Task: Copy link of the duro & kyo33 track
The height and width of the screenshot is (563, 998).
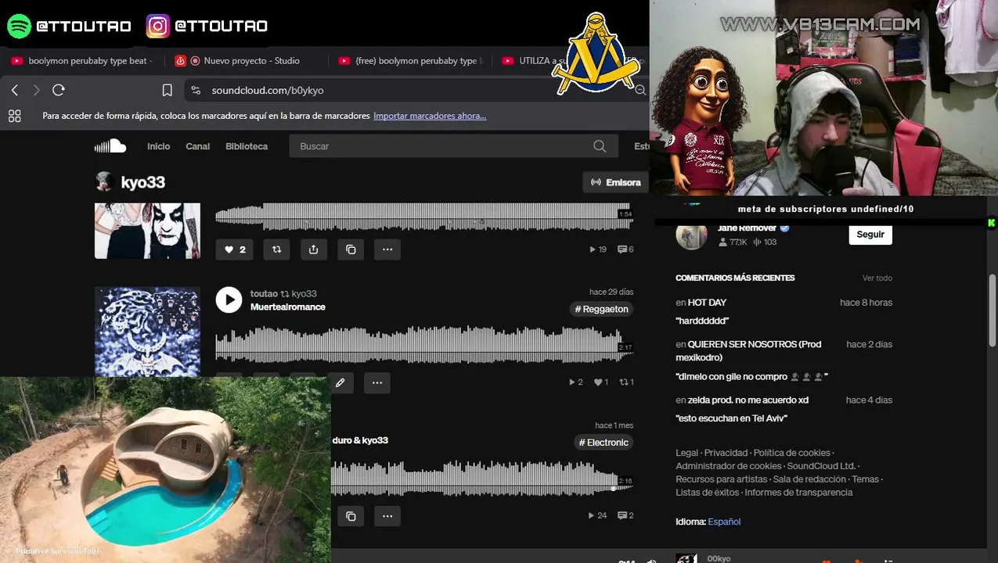Action: click(x=351, y=516)
